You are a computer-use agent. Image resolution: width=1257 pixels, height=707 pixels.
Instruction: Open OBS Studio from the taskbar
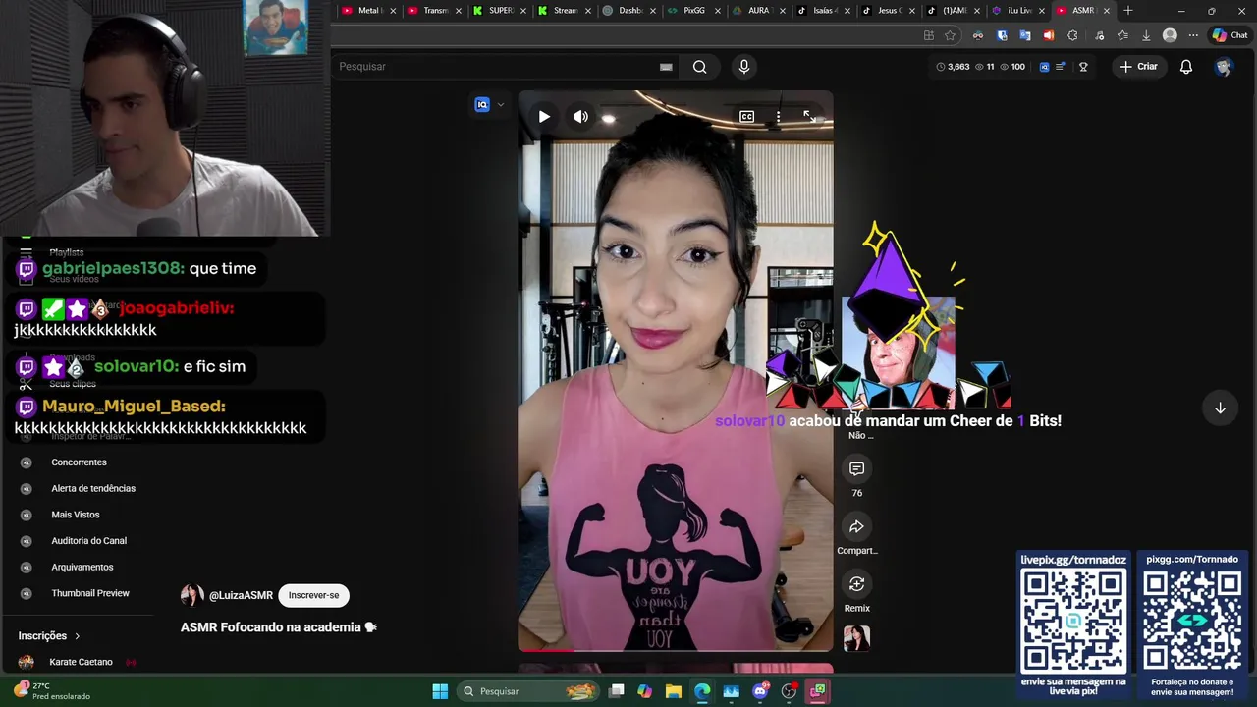789,691
